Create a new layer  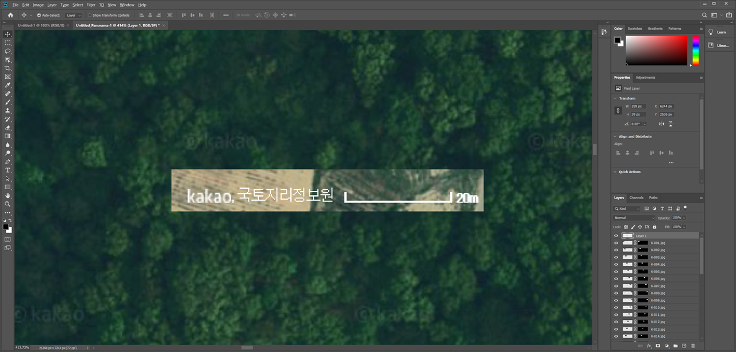point(684,346)
